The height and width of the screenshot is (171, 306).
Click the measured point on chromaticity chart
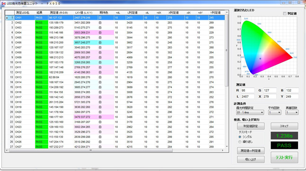[x=260, y=59]
